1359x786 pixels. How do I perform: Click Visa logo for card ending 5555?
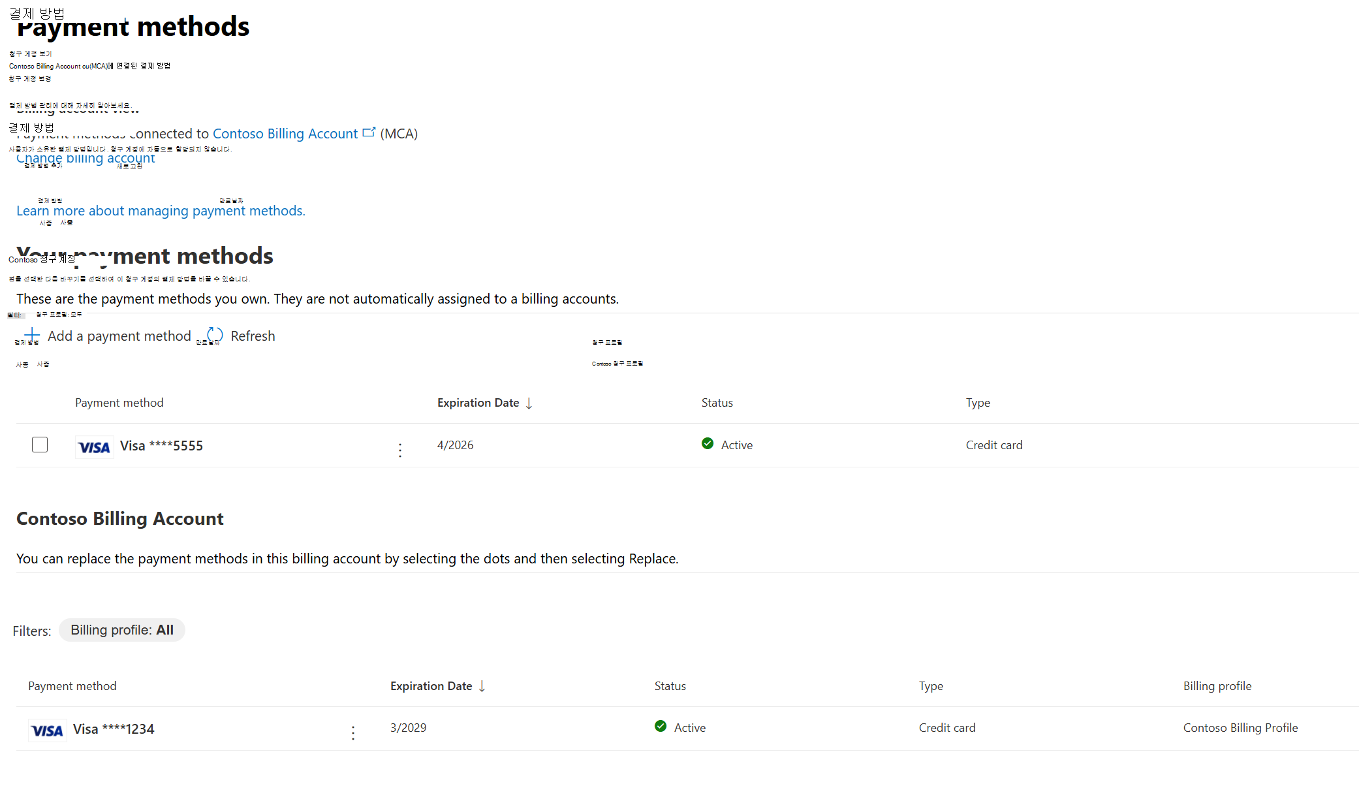coord(94,447)
